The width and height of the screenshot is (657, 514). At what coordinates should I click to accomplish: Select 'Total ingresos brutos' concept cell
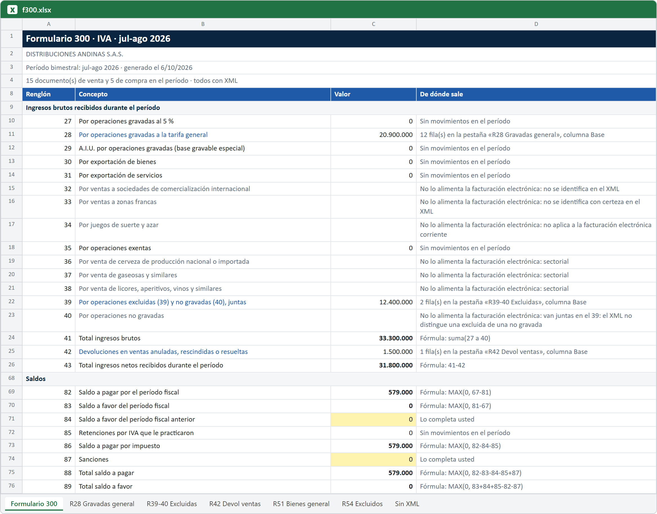tap(203, 338)
